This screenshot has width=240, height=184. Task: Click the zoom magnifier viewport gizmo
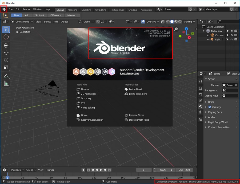pyautogui.click(x=176, y=29)
